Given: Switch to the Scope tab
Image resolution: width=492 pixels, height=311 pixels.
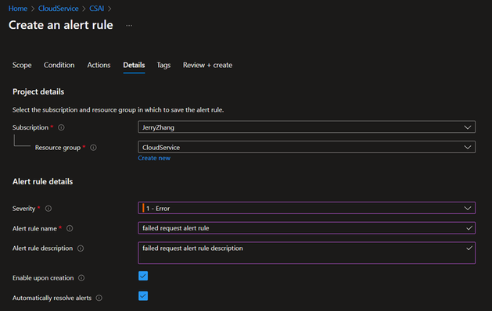Looking at the screenshot, I should [x=22, y=65].
